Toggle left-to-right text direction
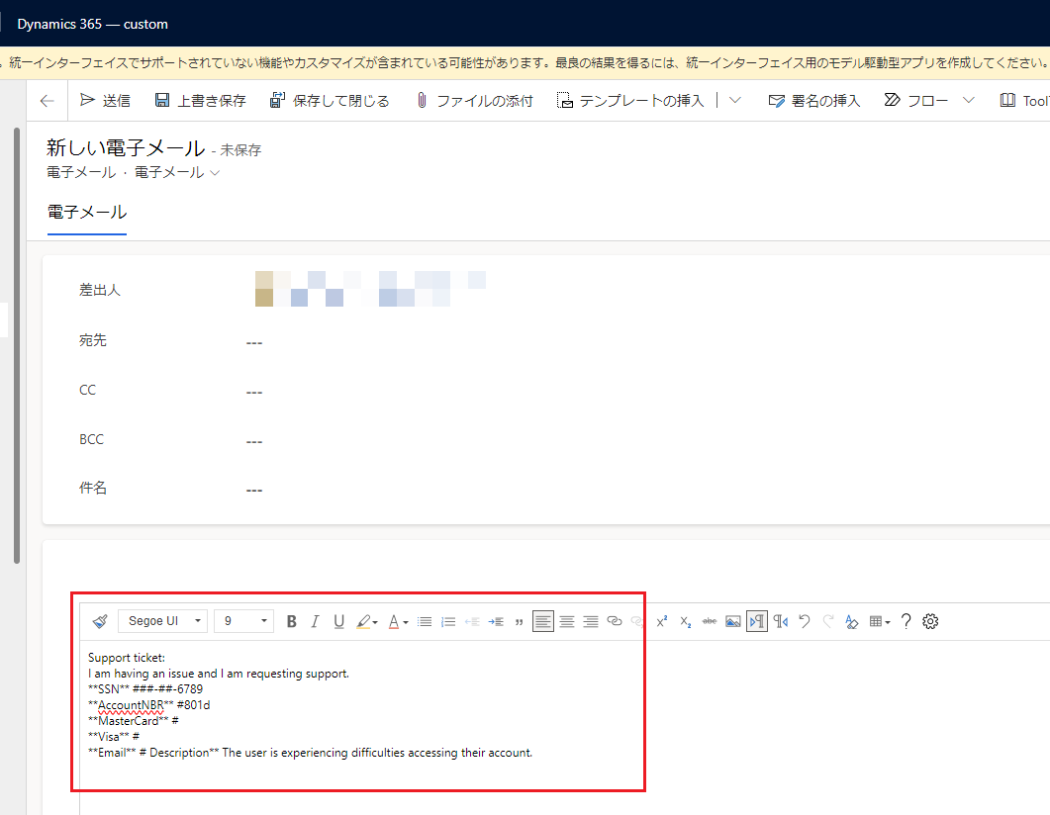This screenshot has height=815, width=1050. click(x=757, y=621)
